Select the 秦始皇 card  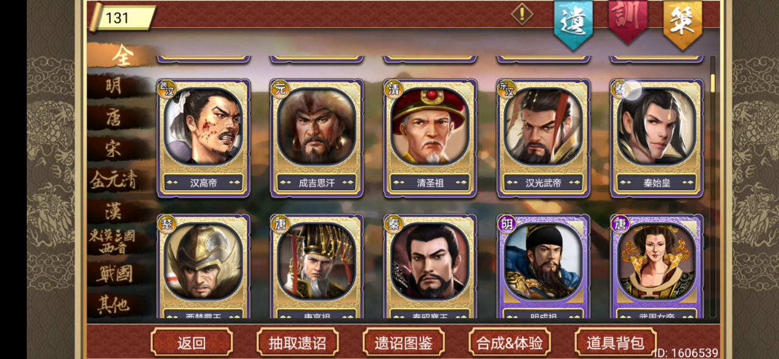click(656, 138)
